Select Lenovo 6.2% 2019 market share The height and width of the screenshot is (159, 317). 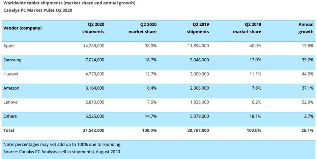click(256, 102)
